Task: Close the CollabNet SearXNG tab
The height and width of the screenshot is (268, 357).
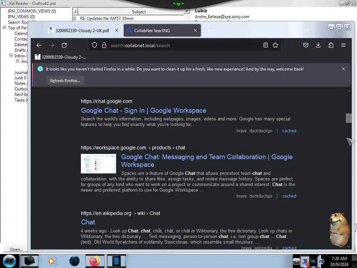Action: [195, 30]
